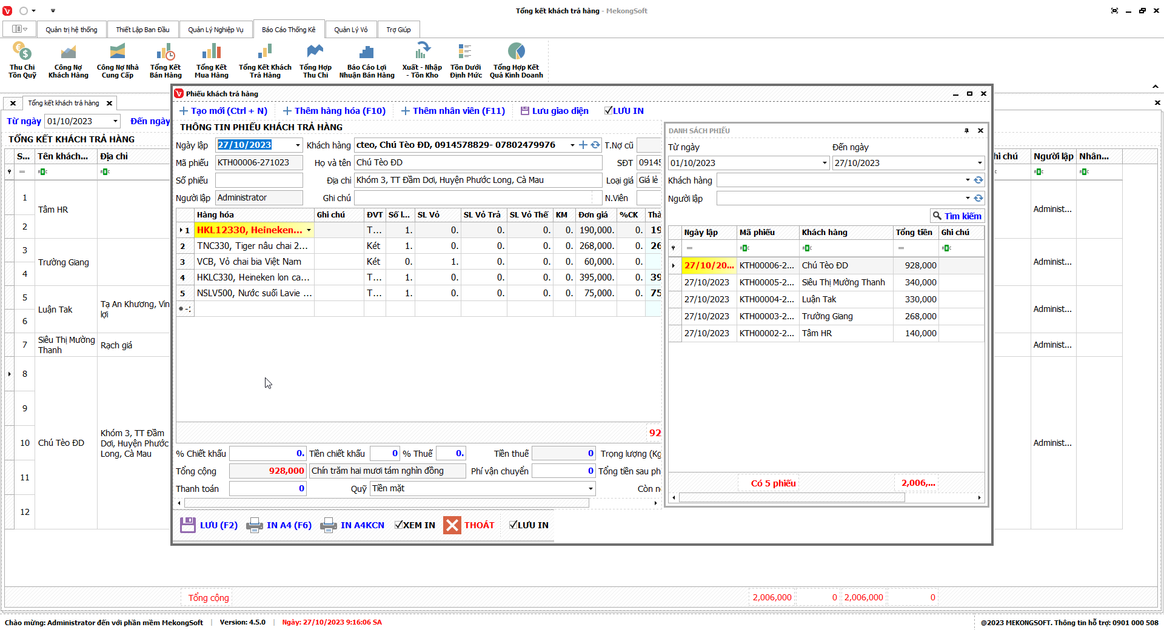Toggle LƯU IN checkbox in top toolbar
Screen dimensions: 1164x630
tap(608, 111)
